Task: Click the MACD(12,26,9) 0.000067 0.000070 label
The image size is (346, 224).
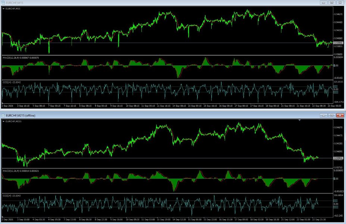Action: [x=21, y=58]
